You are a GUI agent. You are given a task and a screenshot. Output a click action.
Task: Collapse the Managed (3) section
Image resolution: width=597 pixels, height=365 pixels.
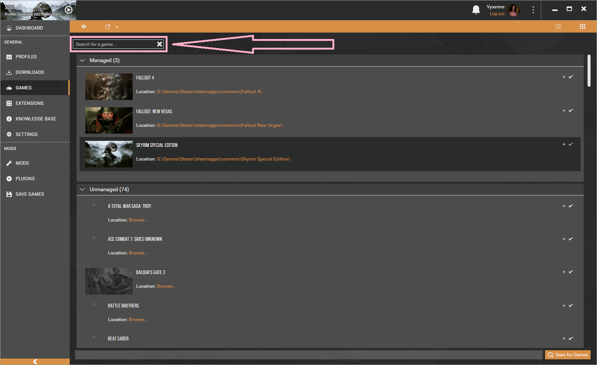[x=82, y=61]
